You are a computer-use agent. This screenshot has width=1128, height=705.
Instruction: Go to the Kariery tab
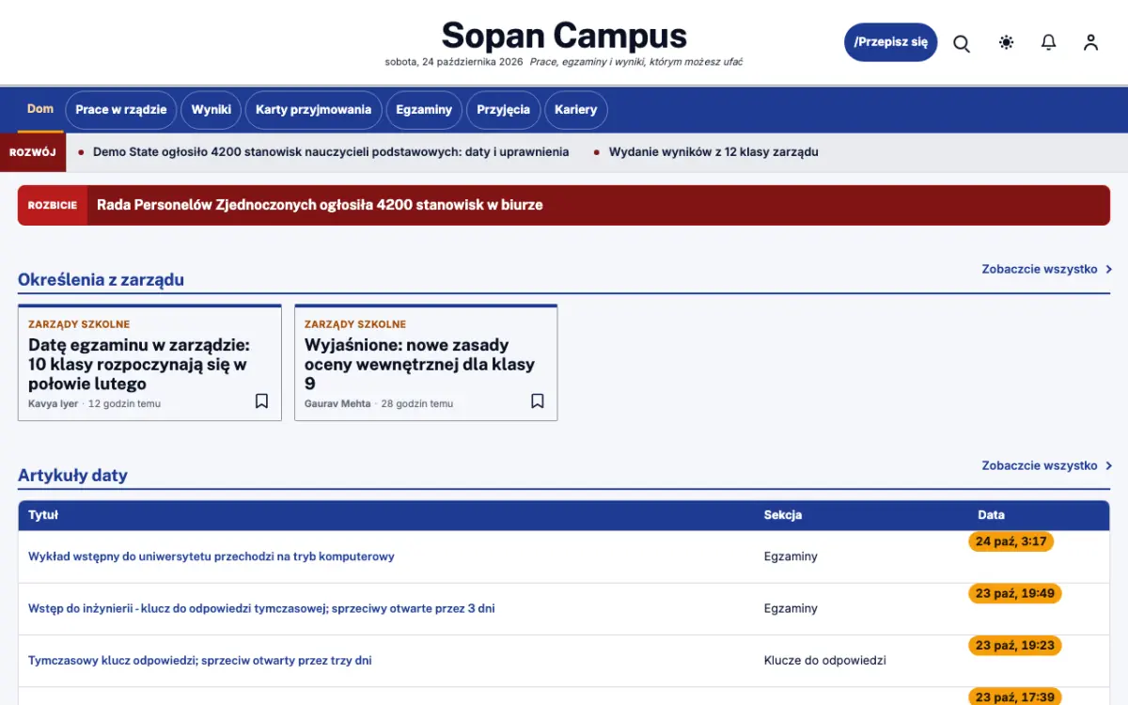575,110
